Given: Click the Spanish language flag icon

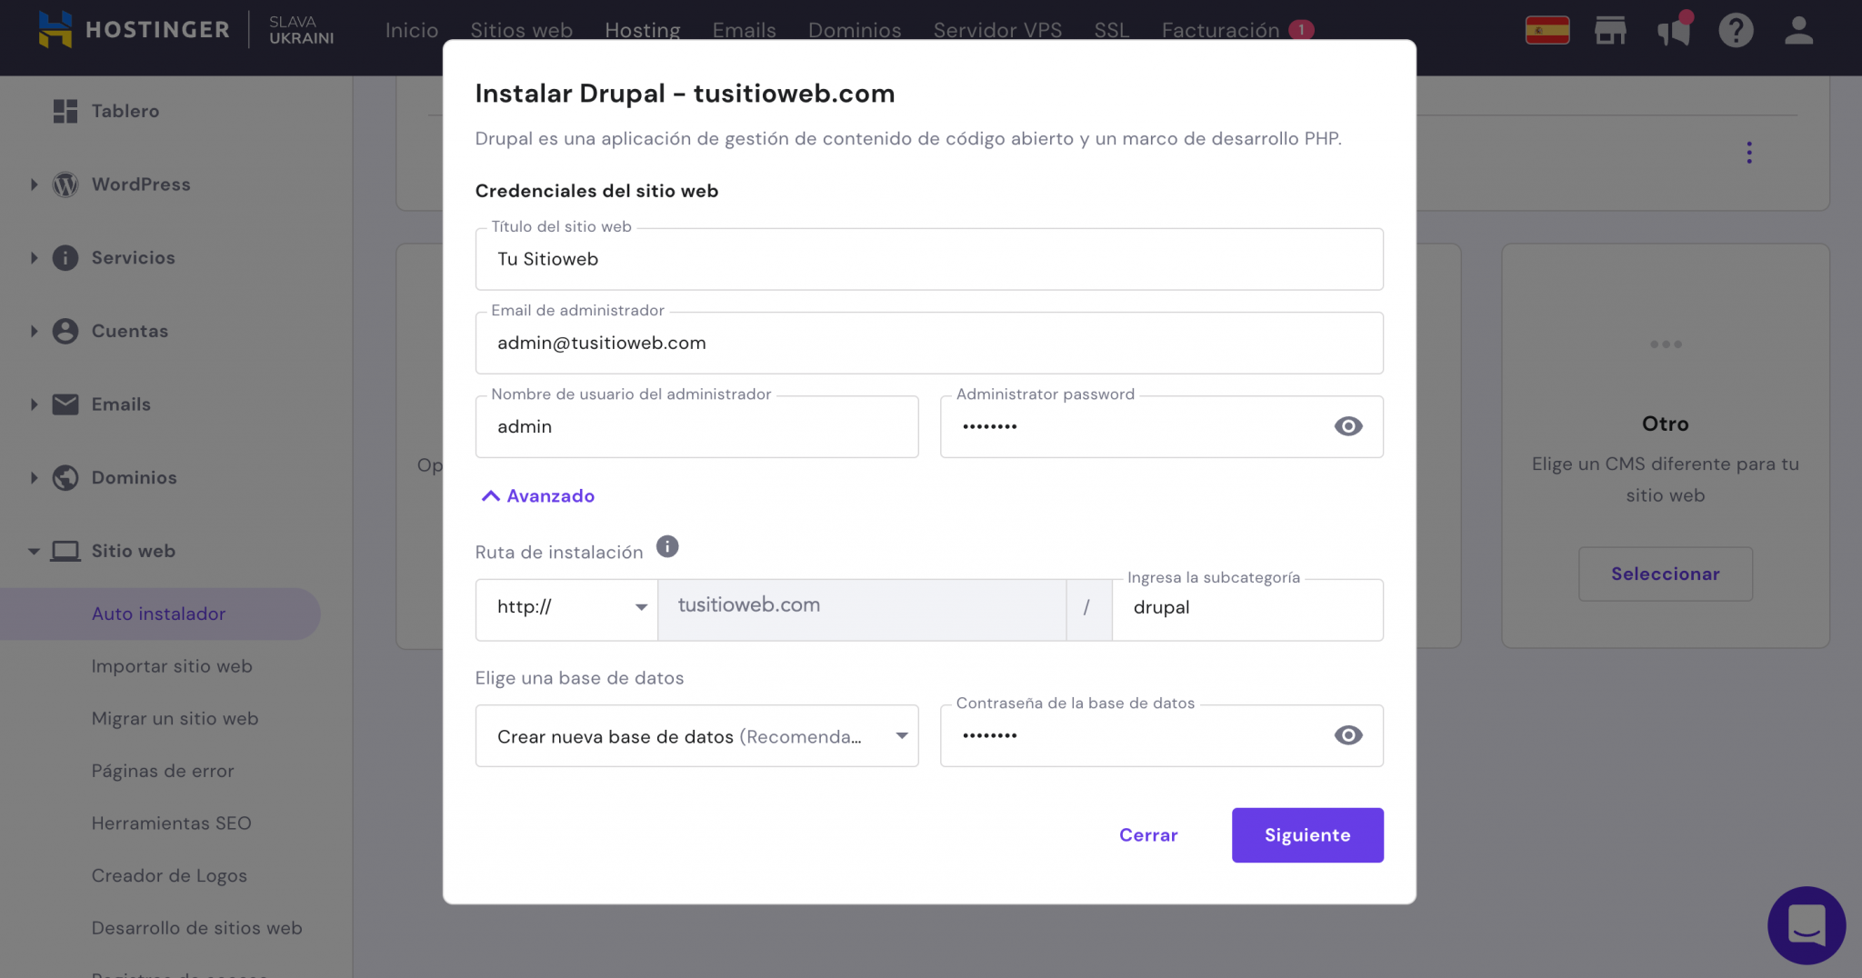Looking at the screenshot, I should [1547, 28].
